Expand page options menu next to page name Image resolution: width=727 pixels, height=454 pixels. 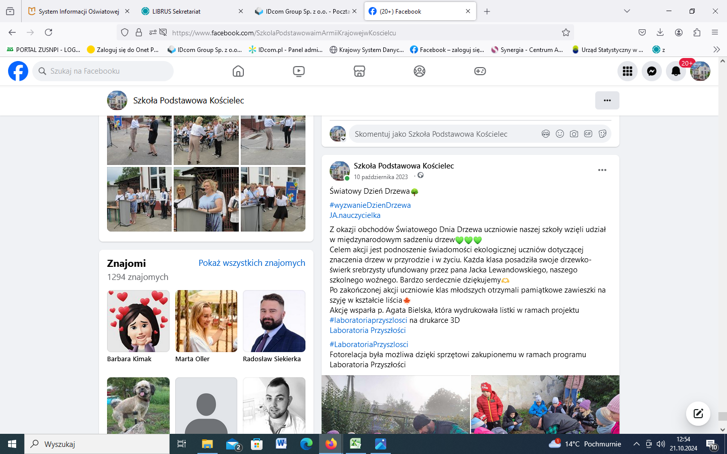coord(607,100)
